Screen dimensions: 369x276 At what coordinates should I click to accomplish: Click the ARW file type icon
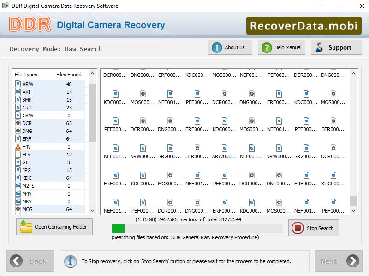pos(18,84)
